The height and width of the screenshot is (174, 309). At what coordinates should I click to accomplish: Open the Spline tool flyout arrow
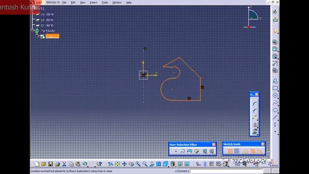pyautogui.click(x=278, y=105)
